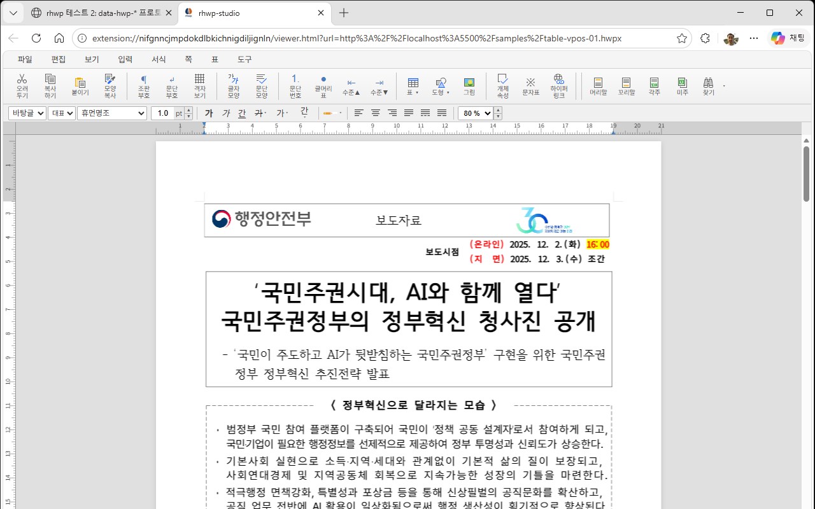Open the 휴먼명조 font dropdown
Image resolution: width=815 pixels, height=509 pixels.
pyautogui.click(x=112, y=113)
